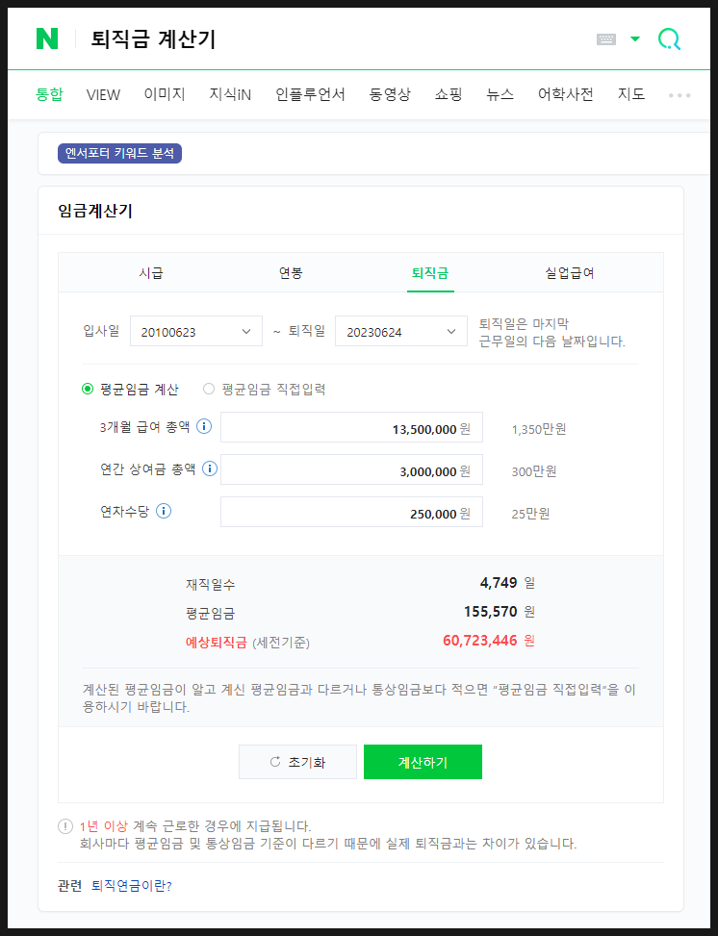
Task: Open the virtual keyboard input tool
Action: [x=606, y=39]
